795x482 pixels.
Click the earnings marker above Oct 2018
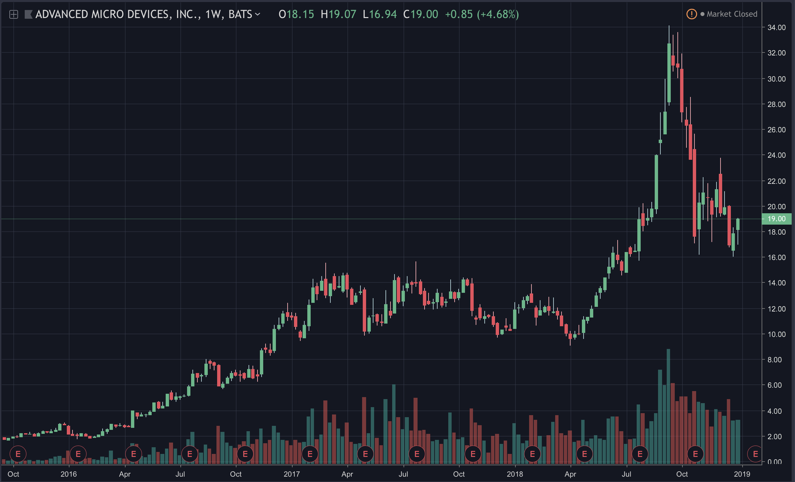(695, 454)
